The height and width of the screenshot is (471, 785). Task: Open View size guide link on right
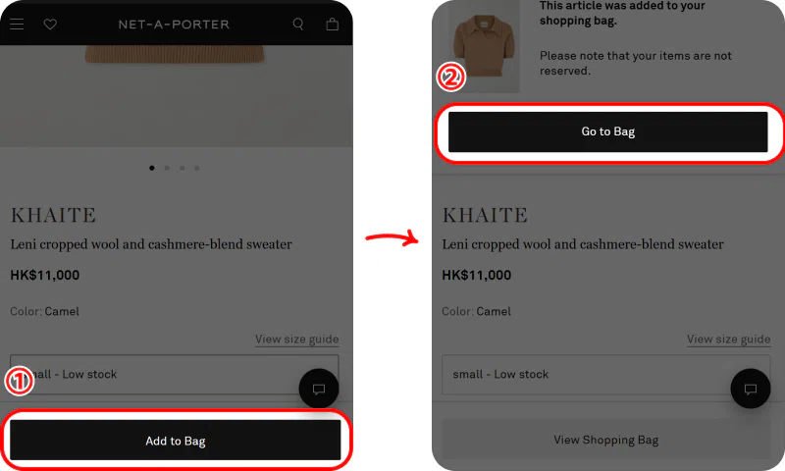tap(728, 339)
